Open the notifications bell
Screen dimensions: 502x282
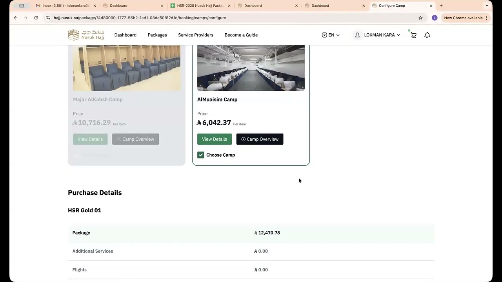coord(427,35)
